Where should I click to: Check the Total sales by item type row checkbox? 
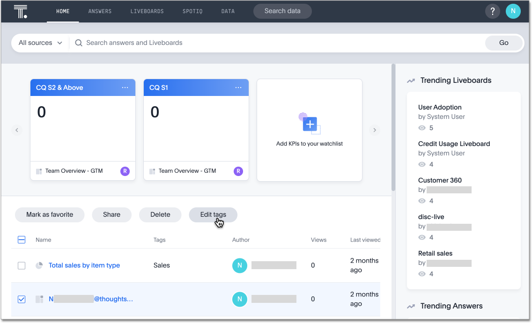click(22, 265)
